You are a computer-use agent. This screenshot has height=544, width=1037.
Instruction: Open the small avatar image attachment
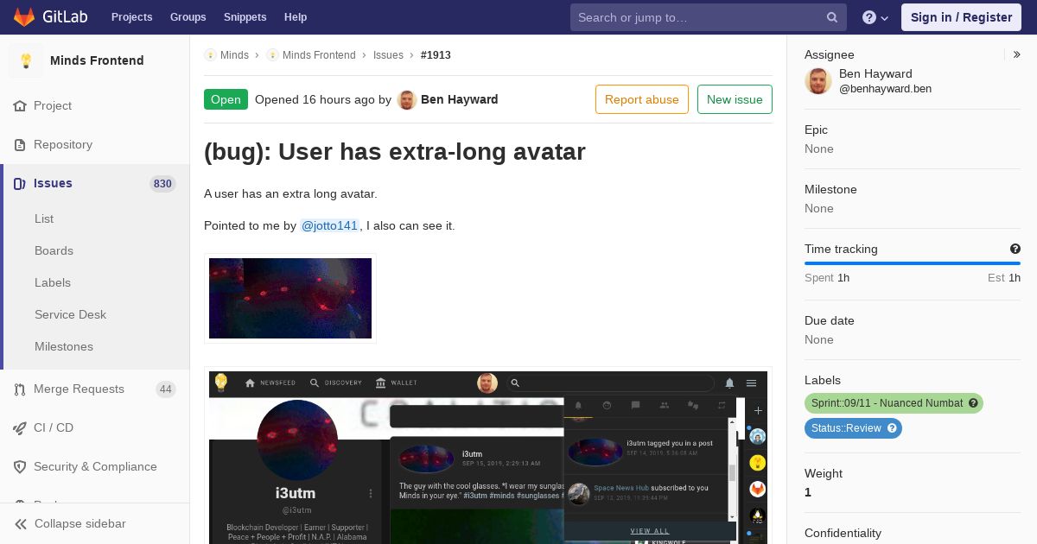click(x=290, y=298)
